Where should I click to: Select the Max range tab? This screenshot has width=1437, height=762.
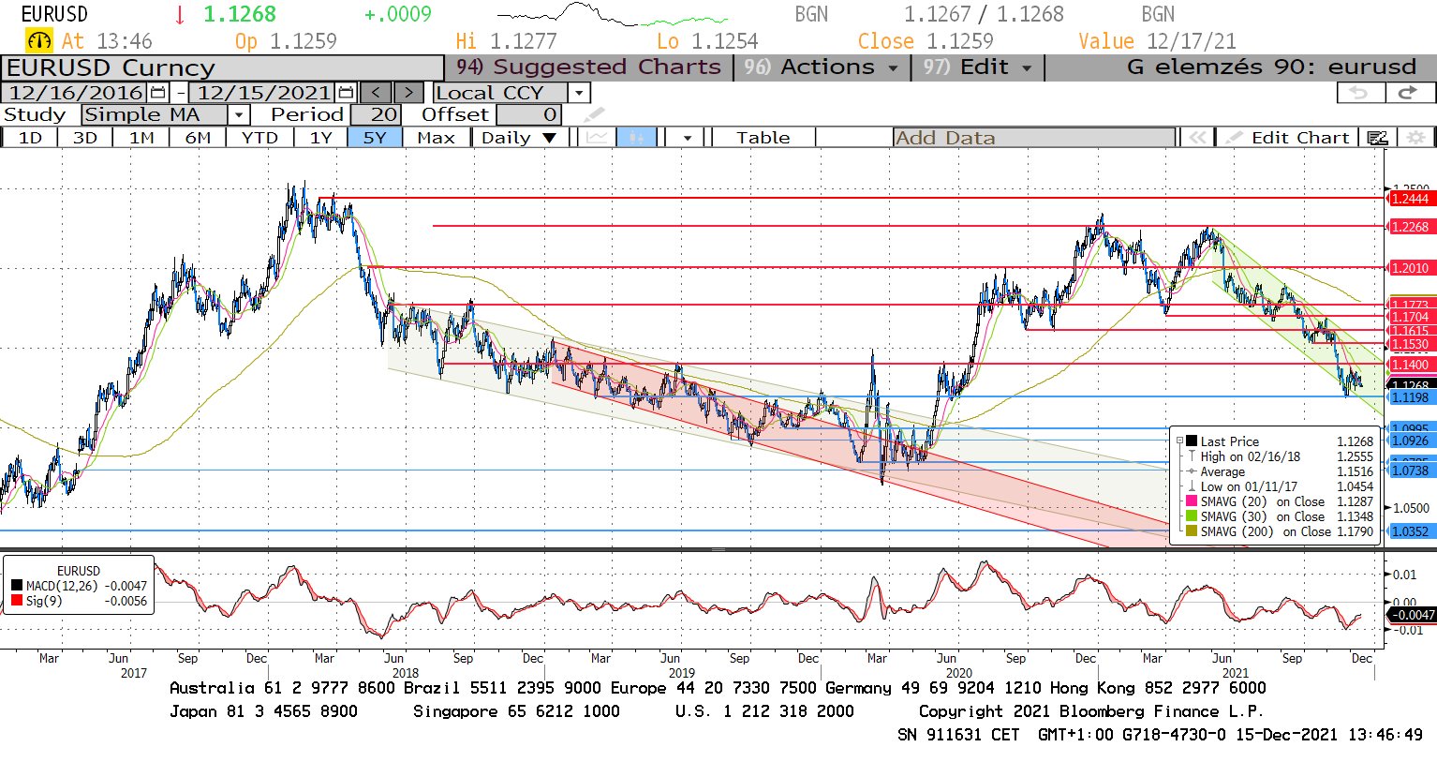[x=436, y=138]
